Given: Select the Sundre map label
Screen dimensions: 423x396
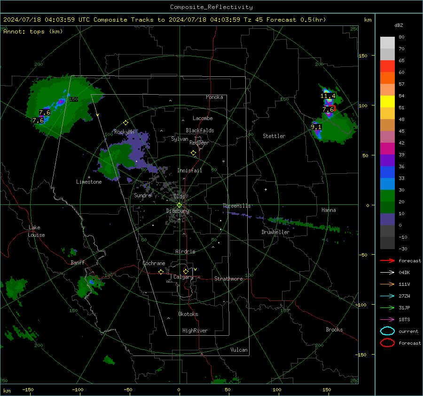Looking at the screenshot, I should click(142, 195).
